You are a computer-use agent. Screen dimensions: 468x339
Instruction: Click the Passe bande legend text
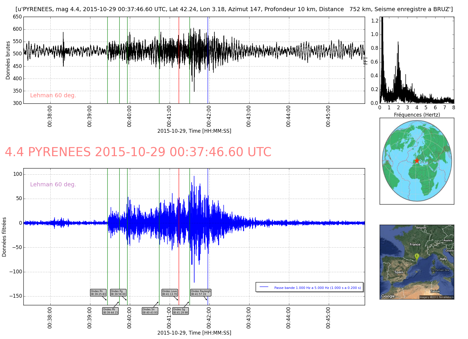click(317, 288)
